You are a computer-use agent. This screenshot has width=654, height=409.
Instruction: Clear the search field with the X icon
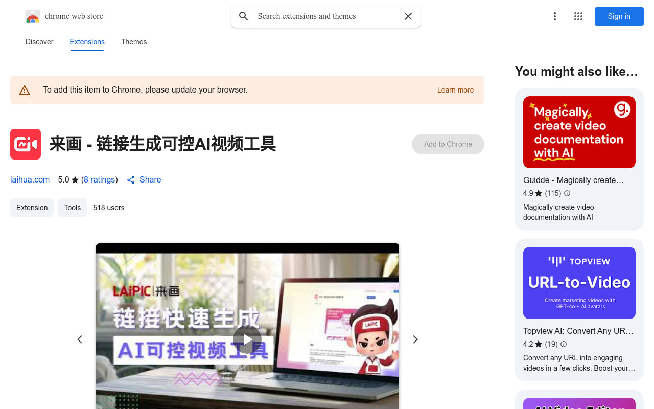click(x=408, y=16)
